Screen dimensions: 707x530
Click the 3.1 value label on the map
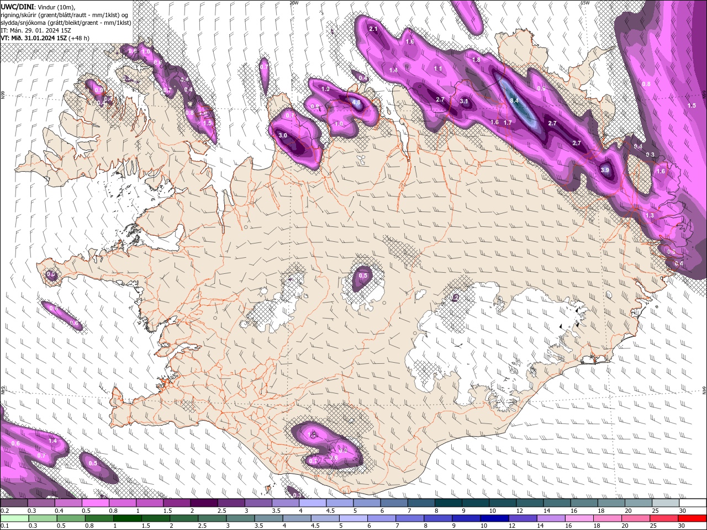pyautogui.click(x=464, y=101)
